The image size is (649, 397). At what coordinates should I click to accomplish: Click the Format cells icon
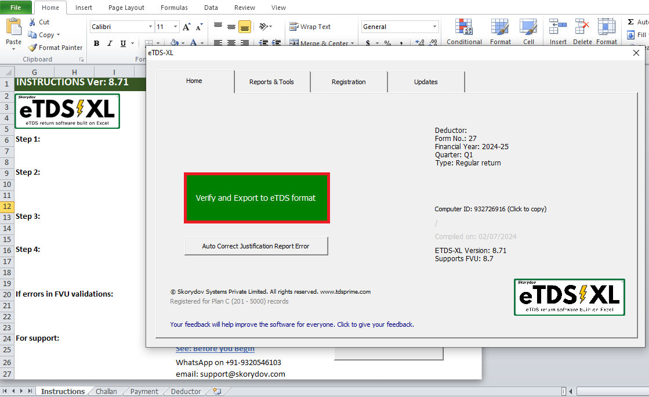[606, 27]
